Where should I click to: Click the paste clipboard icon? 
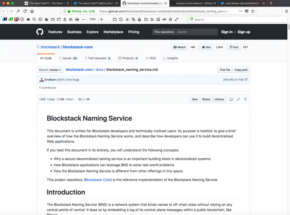pos(140,19)
